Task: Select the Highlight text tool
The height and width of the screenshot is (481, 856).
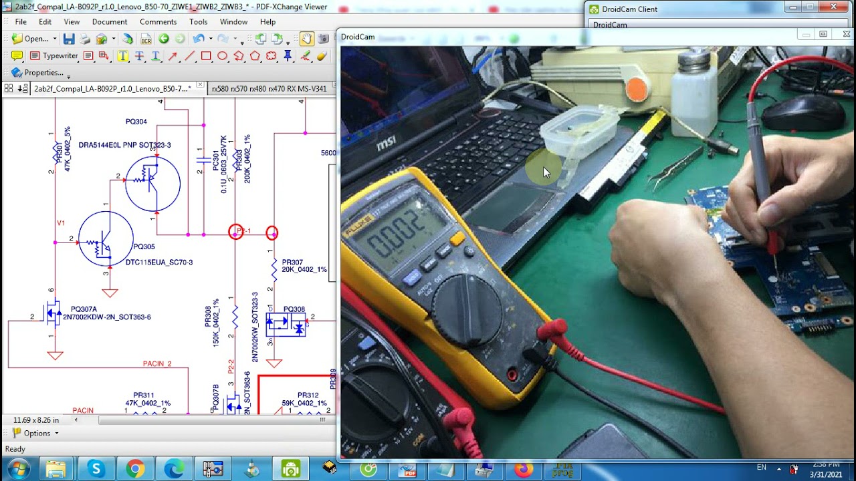Action: 123,55
